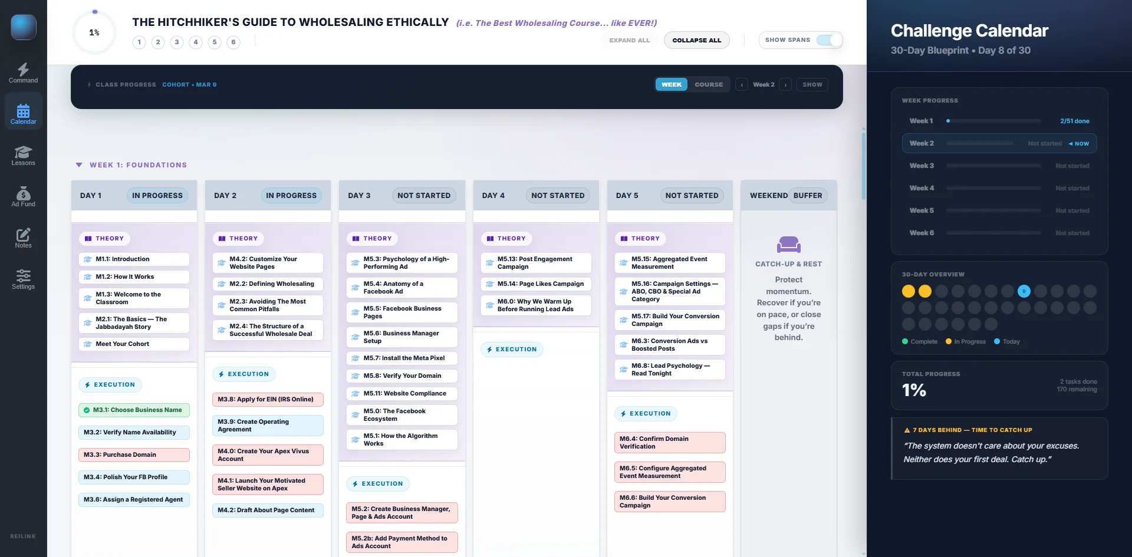Click green checkmark on M3.1: Choose Business Name

click(87, 410)
